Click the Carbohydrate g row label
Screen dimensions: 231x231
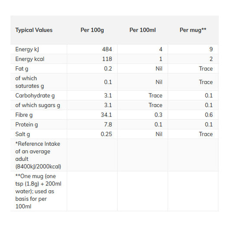35,96
